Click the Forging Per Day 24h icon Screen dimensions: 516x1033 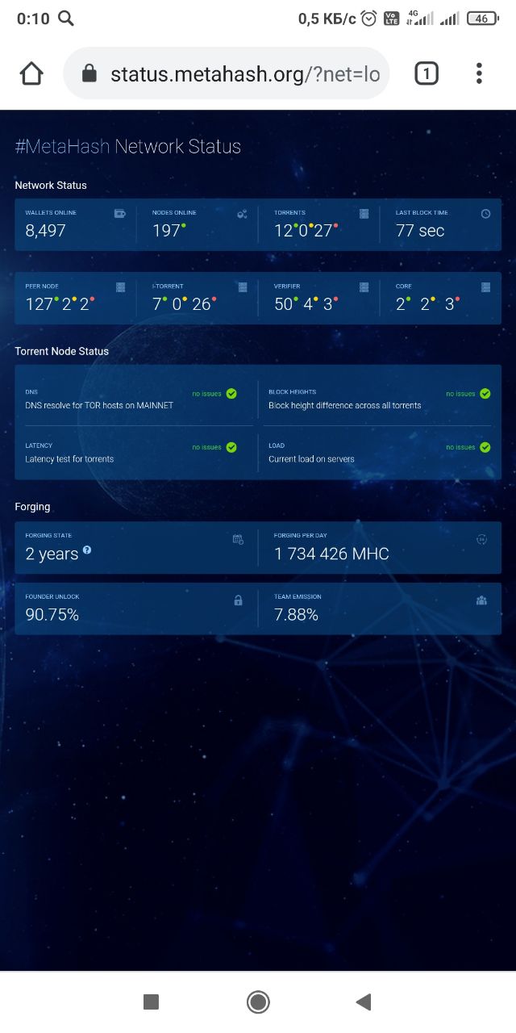[481, 539]
